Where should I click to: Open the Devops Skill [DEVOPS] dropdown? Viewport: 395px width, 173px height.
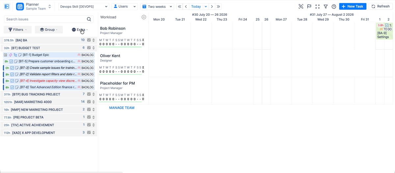tap(84, 7)
